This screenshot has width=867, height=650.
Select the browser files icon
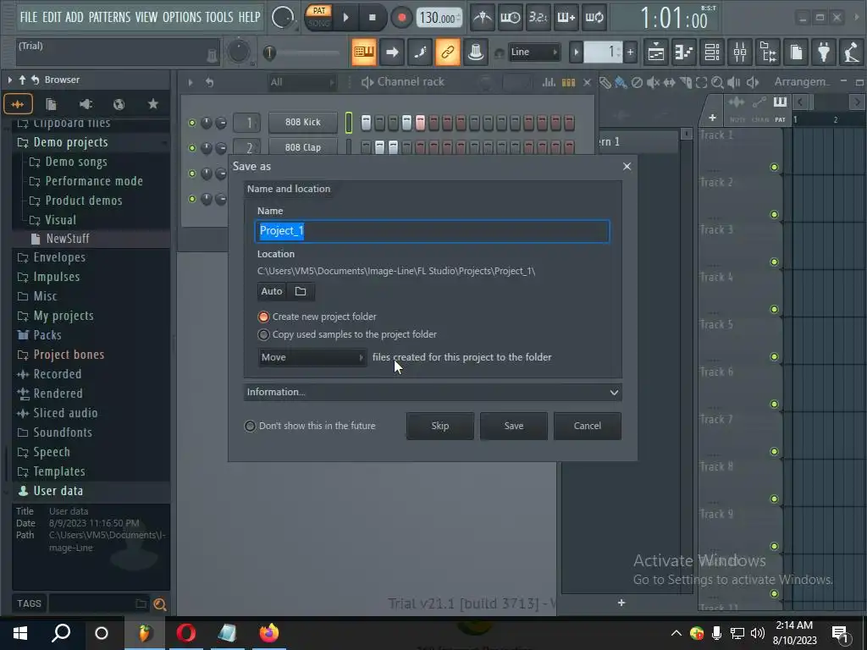coord(51,104)
